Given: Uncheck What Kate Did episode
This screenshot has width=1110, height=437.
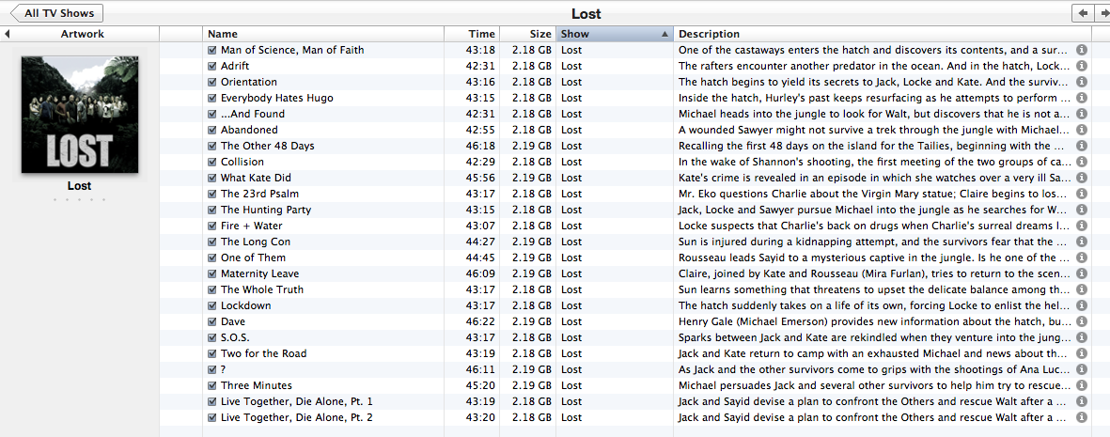Looking at the screenshot, I should [212, 178].
